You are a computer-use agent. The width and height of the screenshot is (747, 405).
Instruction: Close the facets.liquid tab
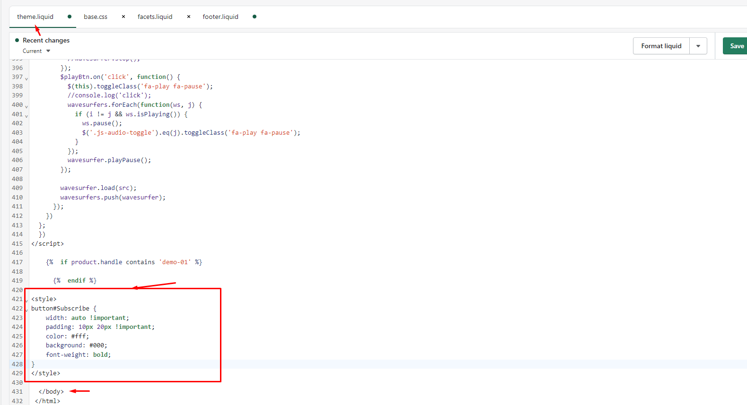click(x=189, y=17)
